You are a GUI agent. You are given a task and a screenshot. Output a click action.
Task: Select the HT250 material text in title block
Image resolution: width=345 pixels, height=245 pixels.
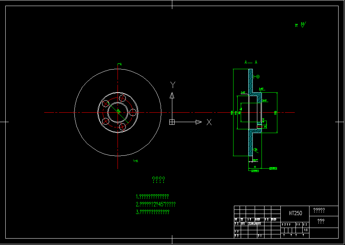pos(295,213)
